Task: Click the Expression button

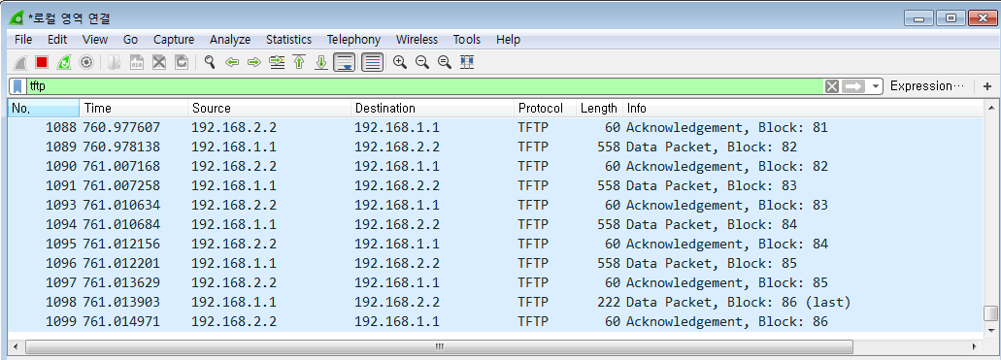Action: (x=927, y=86)
